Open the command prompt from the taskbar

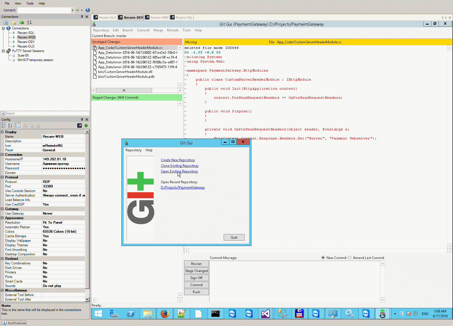click(215, 314)
